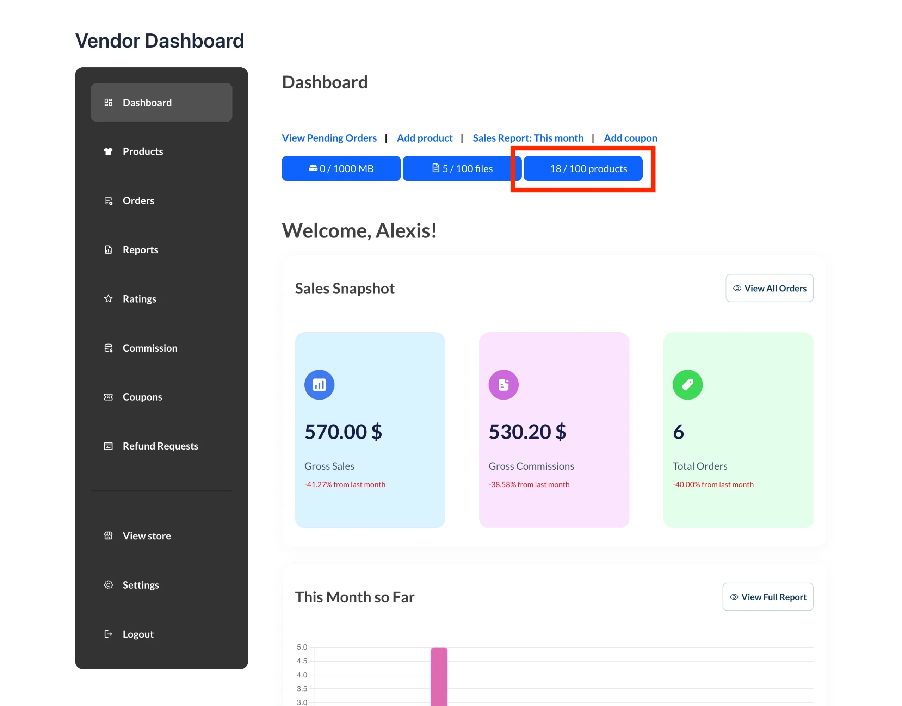Click the green Total Orders tag icon
This screenshot has height=706, width=902.
pyautogui.click(x=687, y=385)
